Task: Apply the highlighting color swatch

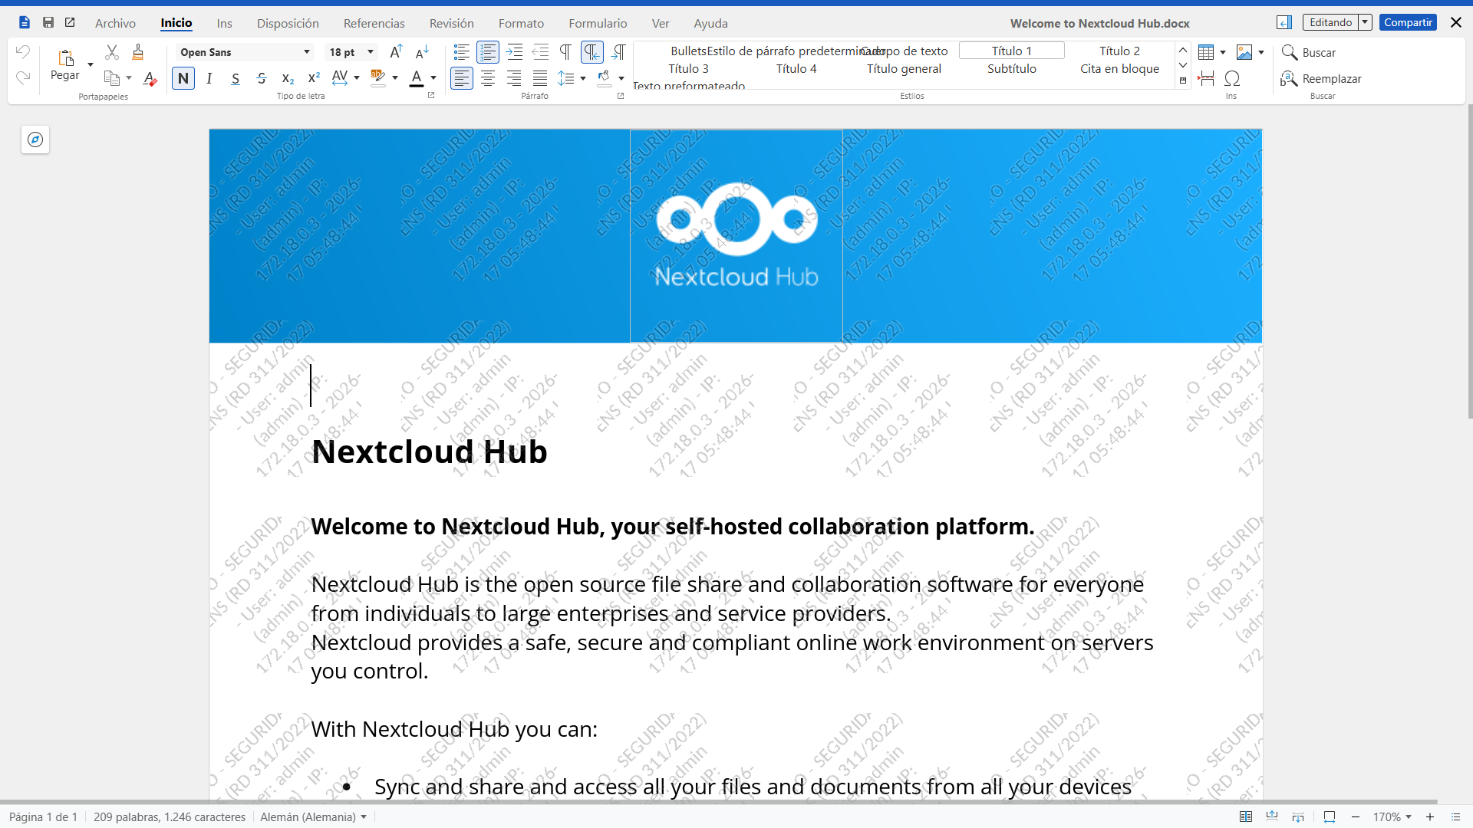Action: pos(378,78)
